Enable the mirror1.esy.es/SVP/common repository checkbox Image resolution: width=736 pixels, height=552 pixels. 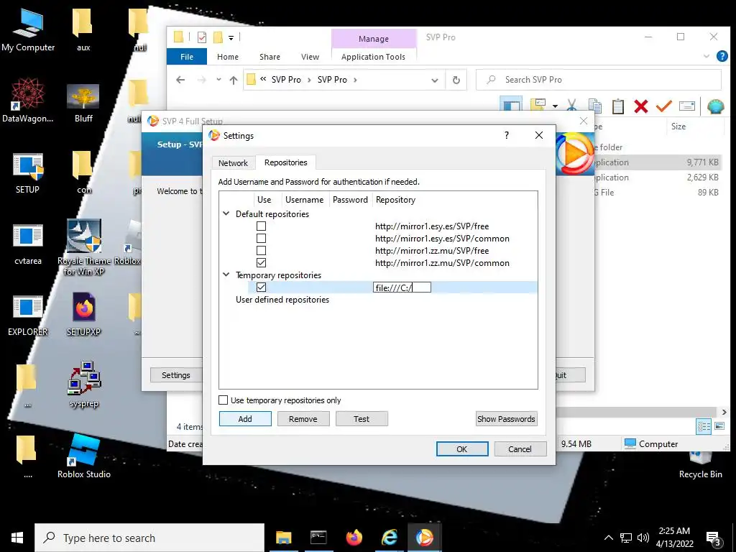point(261,239)
